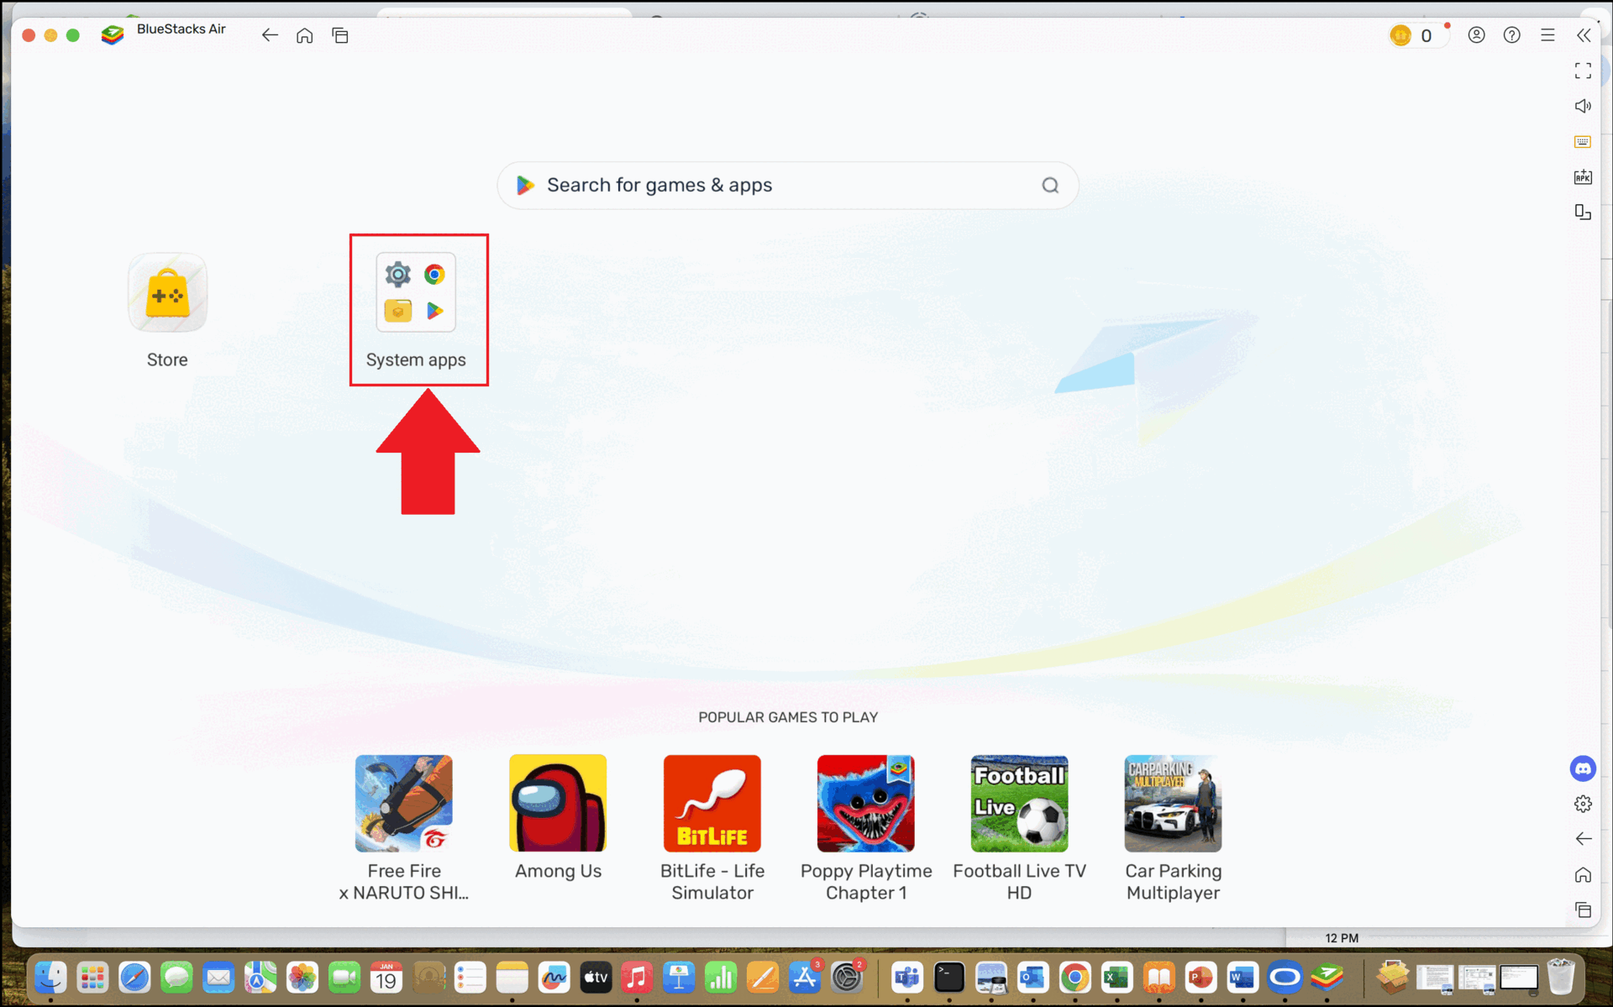Click the fullscreen icon in sidebar

tap(1583, 71)
